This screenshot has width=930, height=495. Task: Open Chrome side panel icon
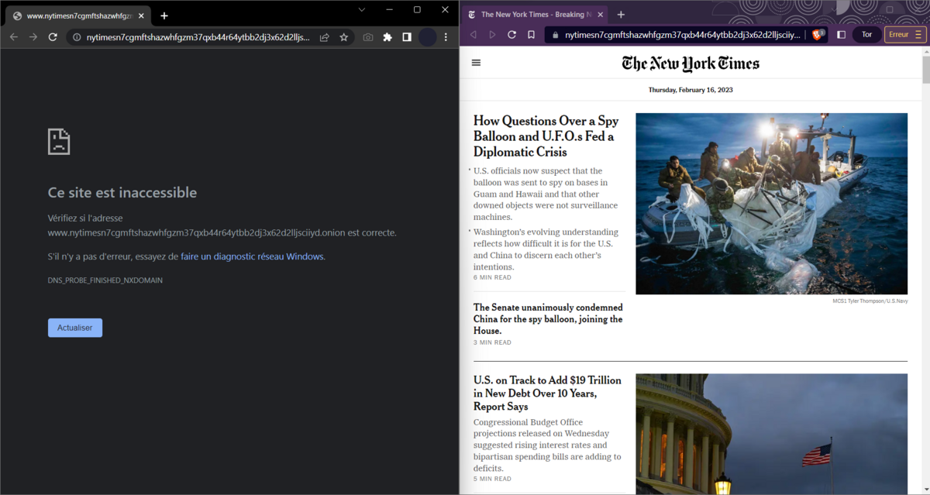pos(407,36)
